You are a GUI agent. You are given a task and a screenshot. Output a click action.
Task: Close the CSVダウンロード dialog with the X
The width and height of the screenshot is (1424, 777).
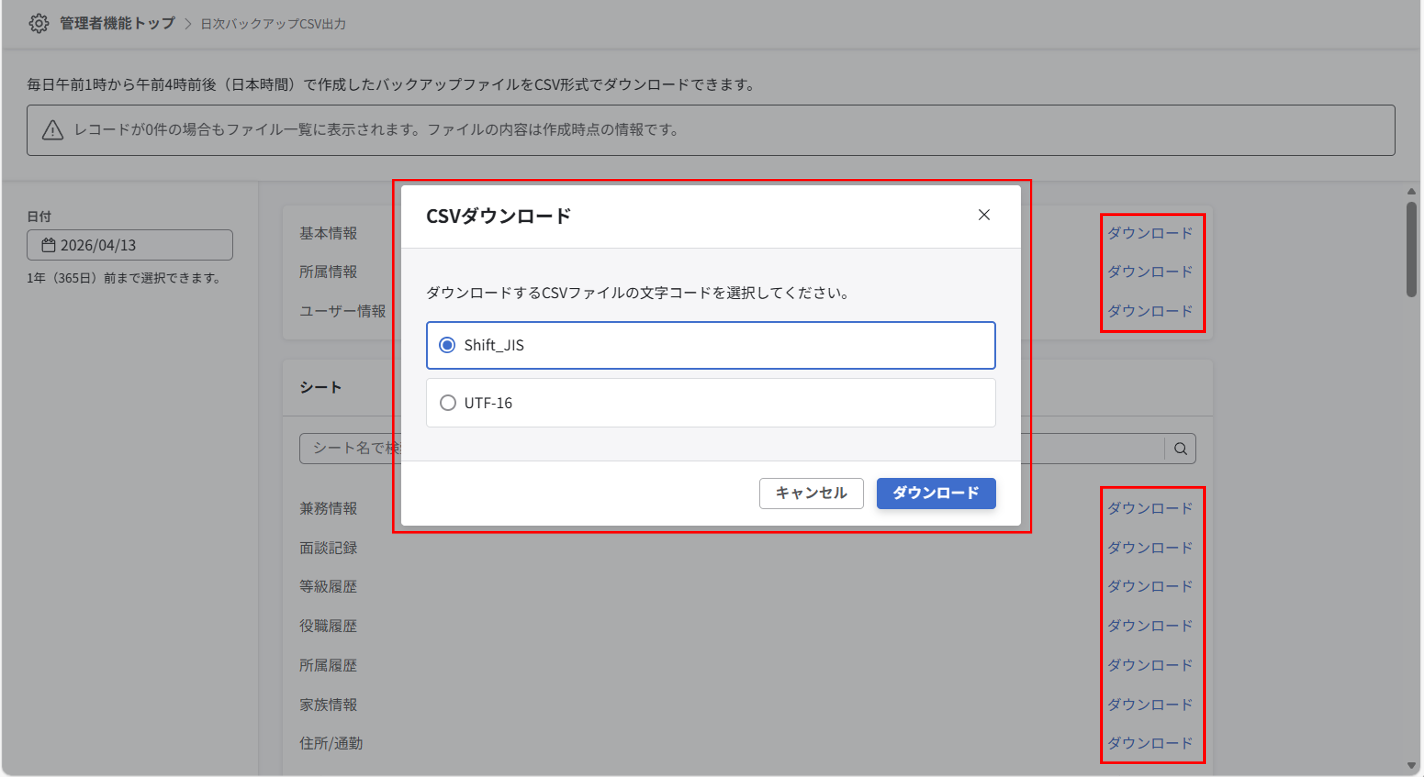click(985, 215)
